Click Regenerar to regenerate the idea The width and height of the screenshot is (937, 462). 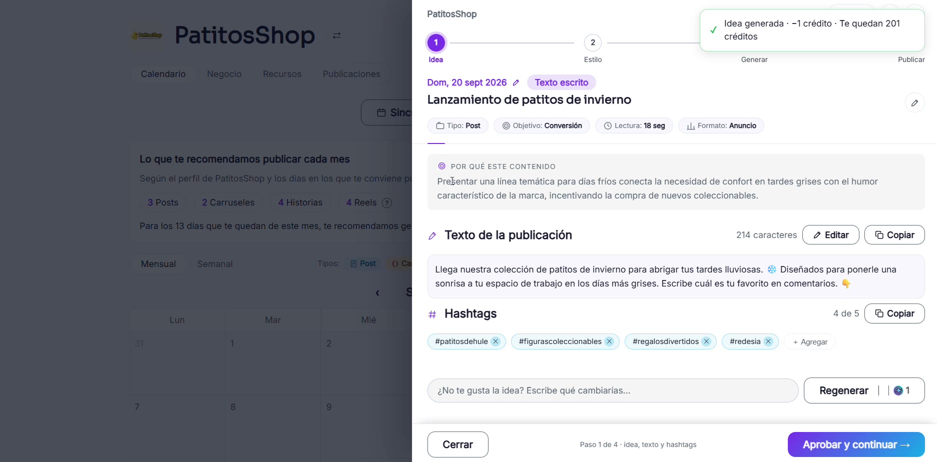click(864, 390)
